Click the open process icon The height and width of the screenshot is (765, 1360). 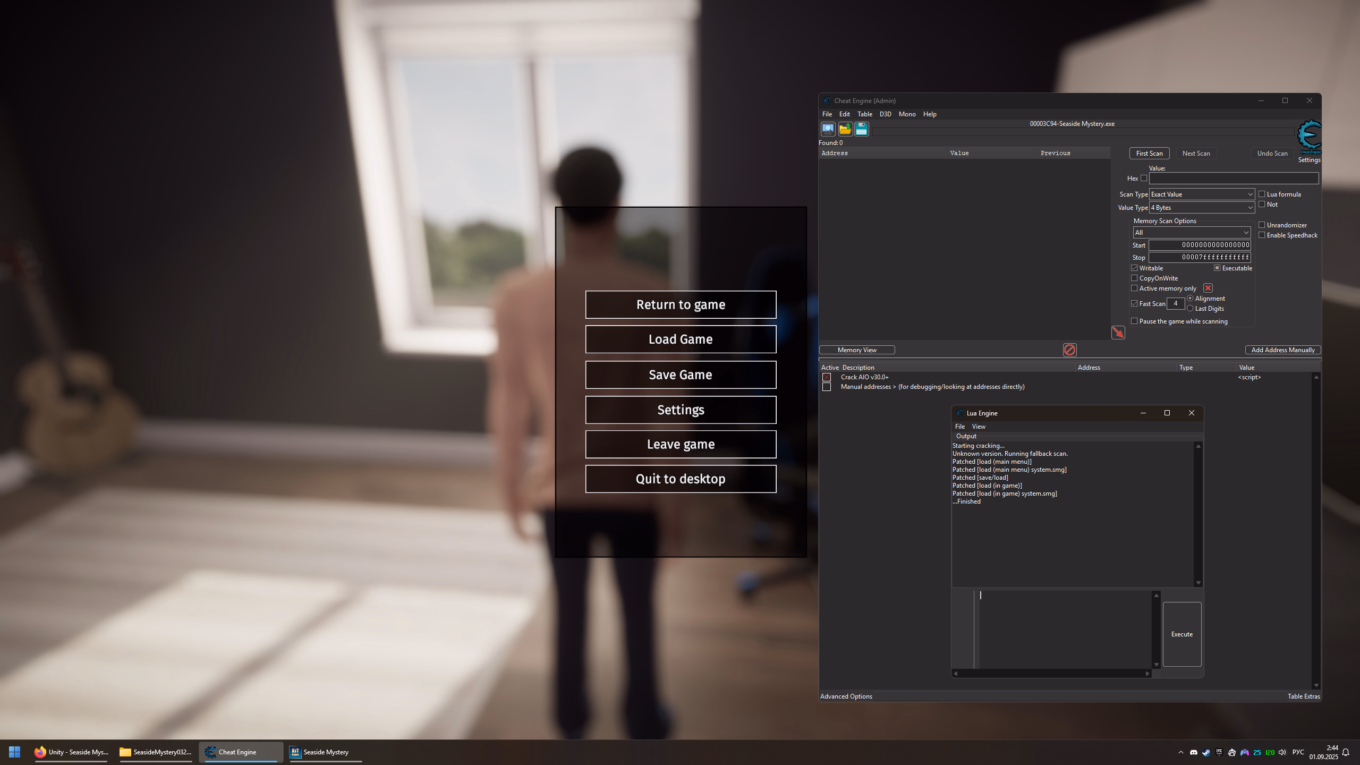pos(828,129)
